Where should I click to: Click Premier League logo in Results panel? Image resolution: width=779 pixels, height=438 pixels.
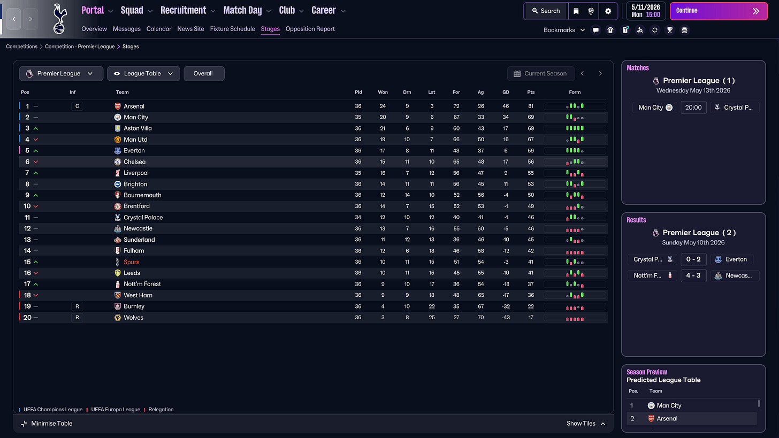656,233
